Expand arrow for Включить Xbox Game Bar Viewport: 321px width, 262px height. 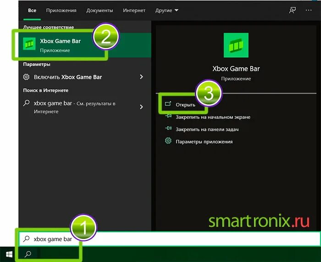click(x=141, y=77)
